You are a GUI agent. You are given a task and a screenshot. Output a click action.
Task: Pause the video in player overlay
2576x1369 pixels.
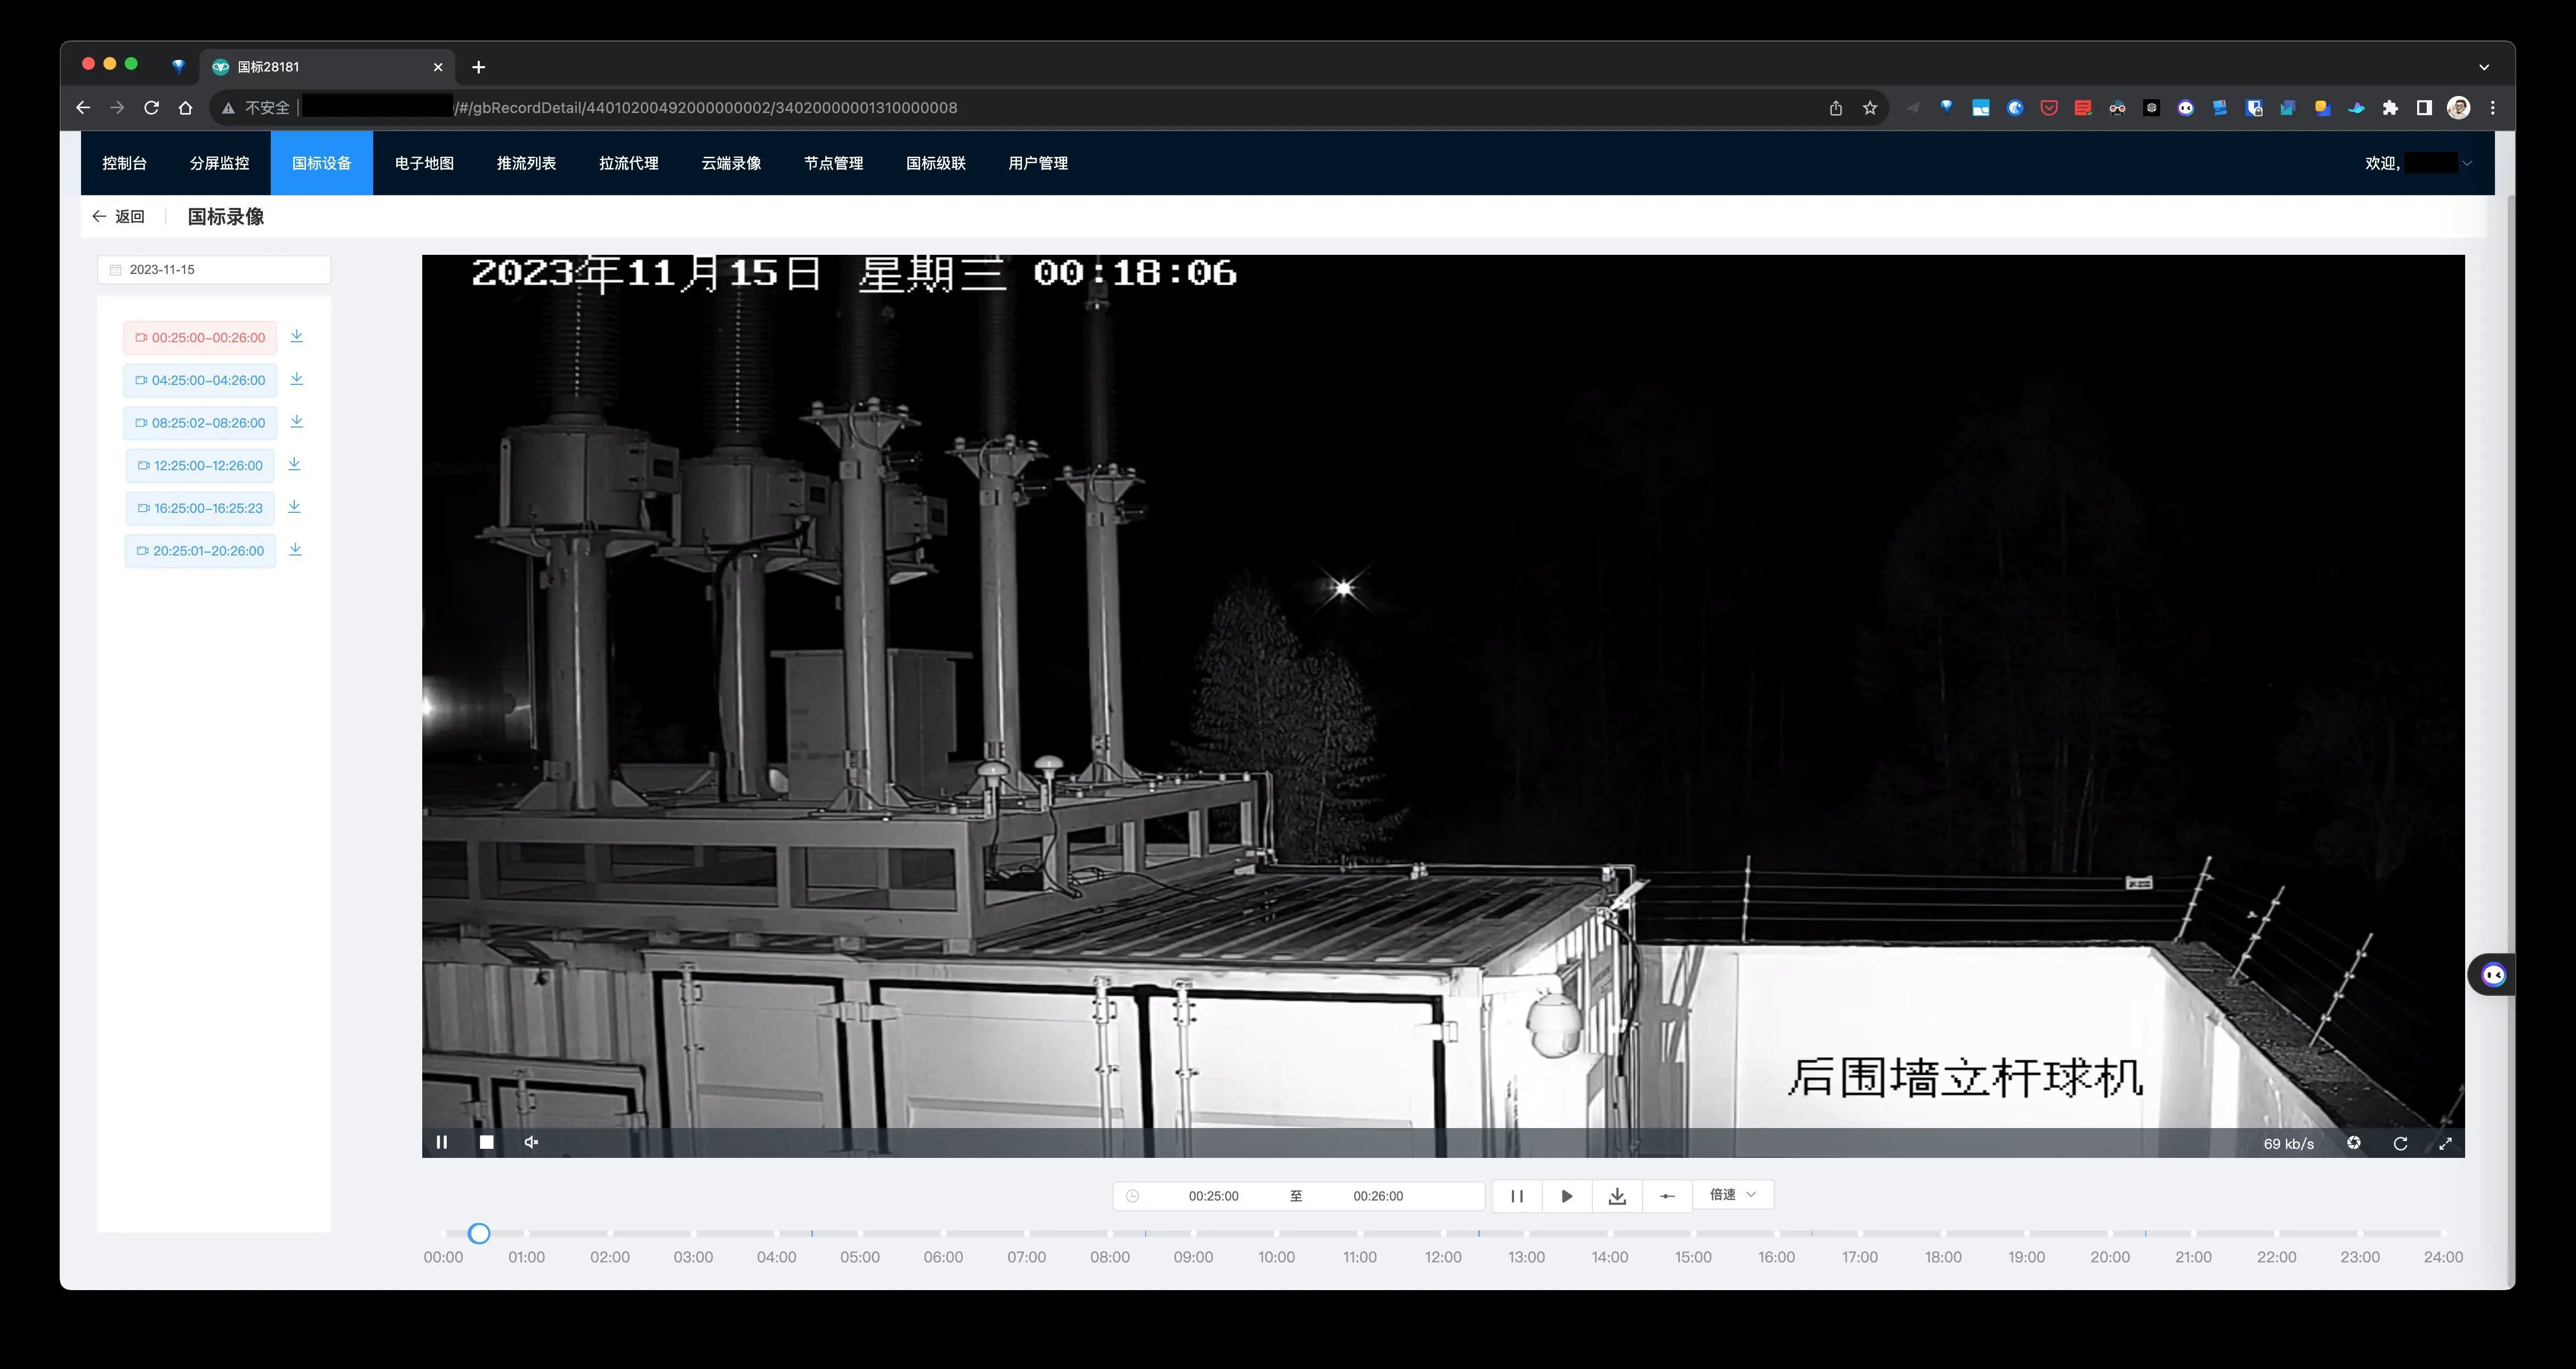click(441, 1142)
